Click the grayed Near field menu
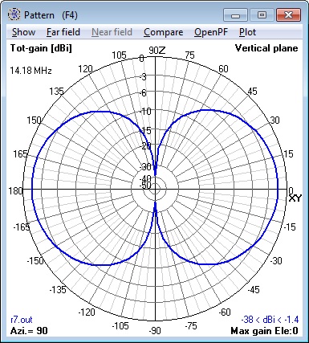309x343 pixels. point(112,32)
